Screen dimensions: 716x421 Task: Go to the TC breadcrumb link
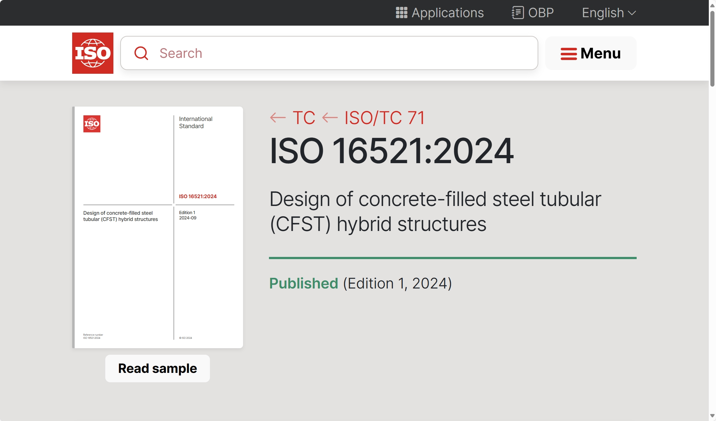click(x=304, y=118)
